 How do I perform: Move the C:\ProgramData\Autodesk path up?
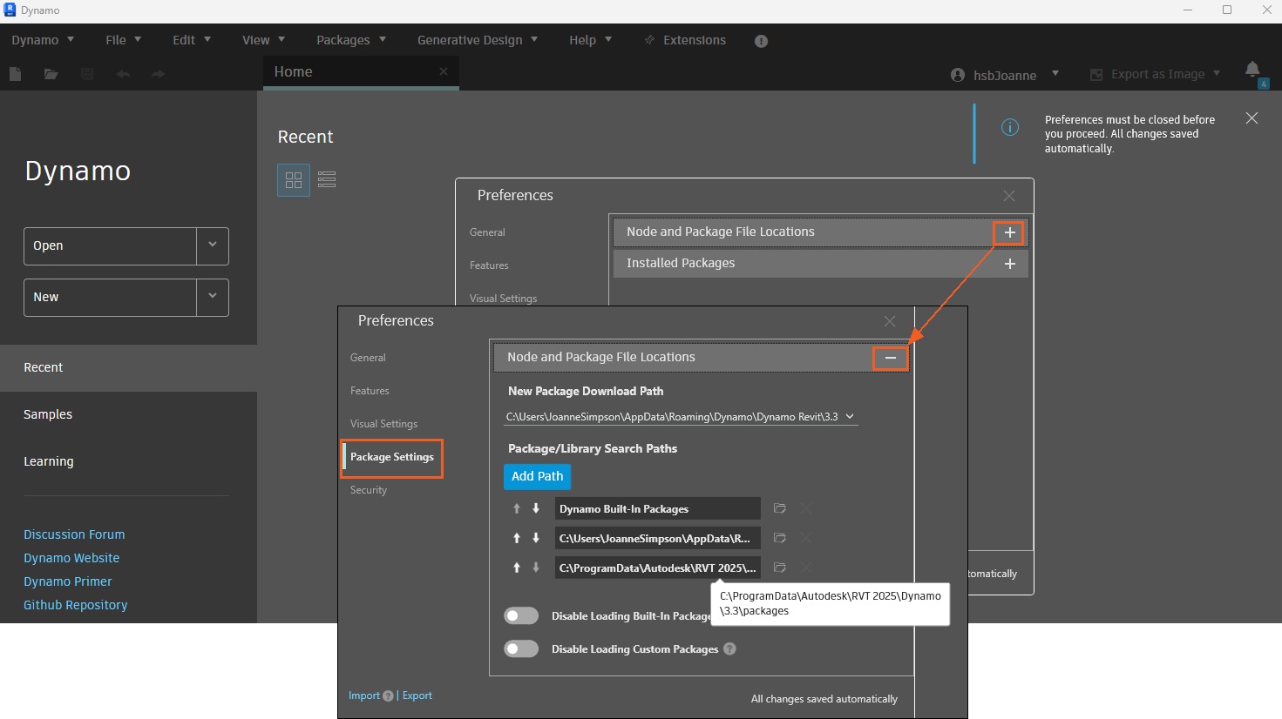(517, 568)
